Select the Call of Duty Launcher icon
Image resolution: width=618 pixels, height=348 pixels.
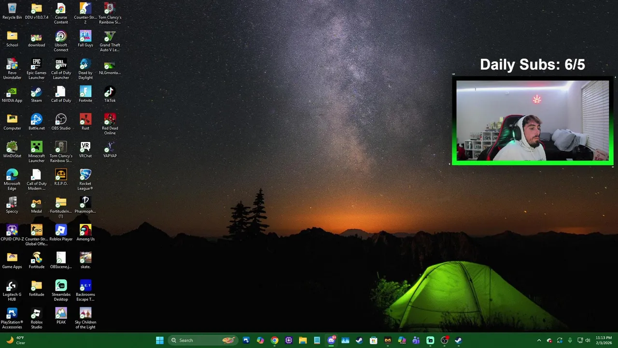click(61, 69)
